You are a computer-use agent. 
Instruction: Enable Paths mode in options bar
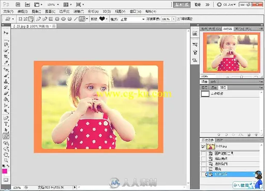click(25, 19)
